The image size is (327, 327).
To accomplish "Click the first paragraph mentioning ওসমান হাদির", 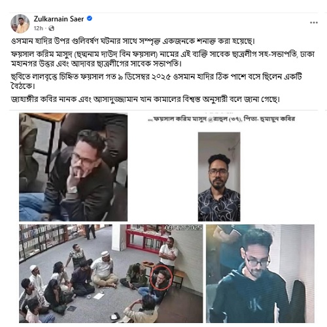I will (x=133, y=41).
